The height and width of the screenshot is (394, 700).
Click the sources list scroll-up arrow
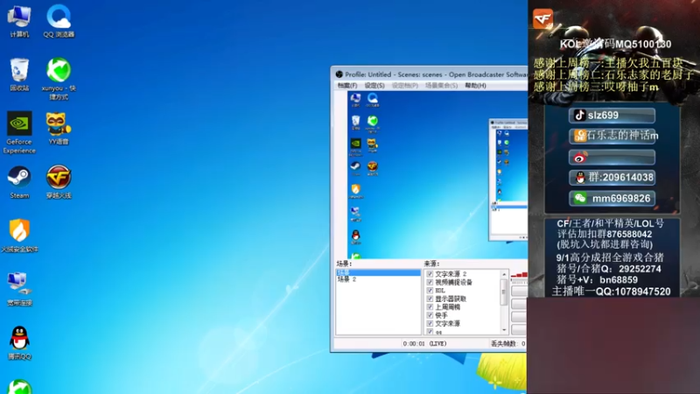[x=504, y=274]
